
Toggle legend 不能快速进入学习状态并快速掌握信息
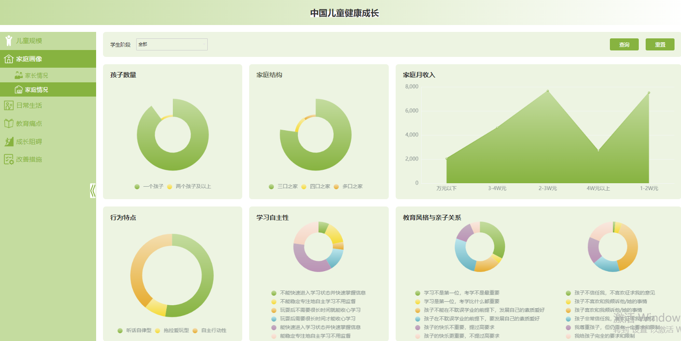click(319, 293)
